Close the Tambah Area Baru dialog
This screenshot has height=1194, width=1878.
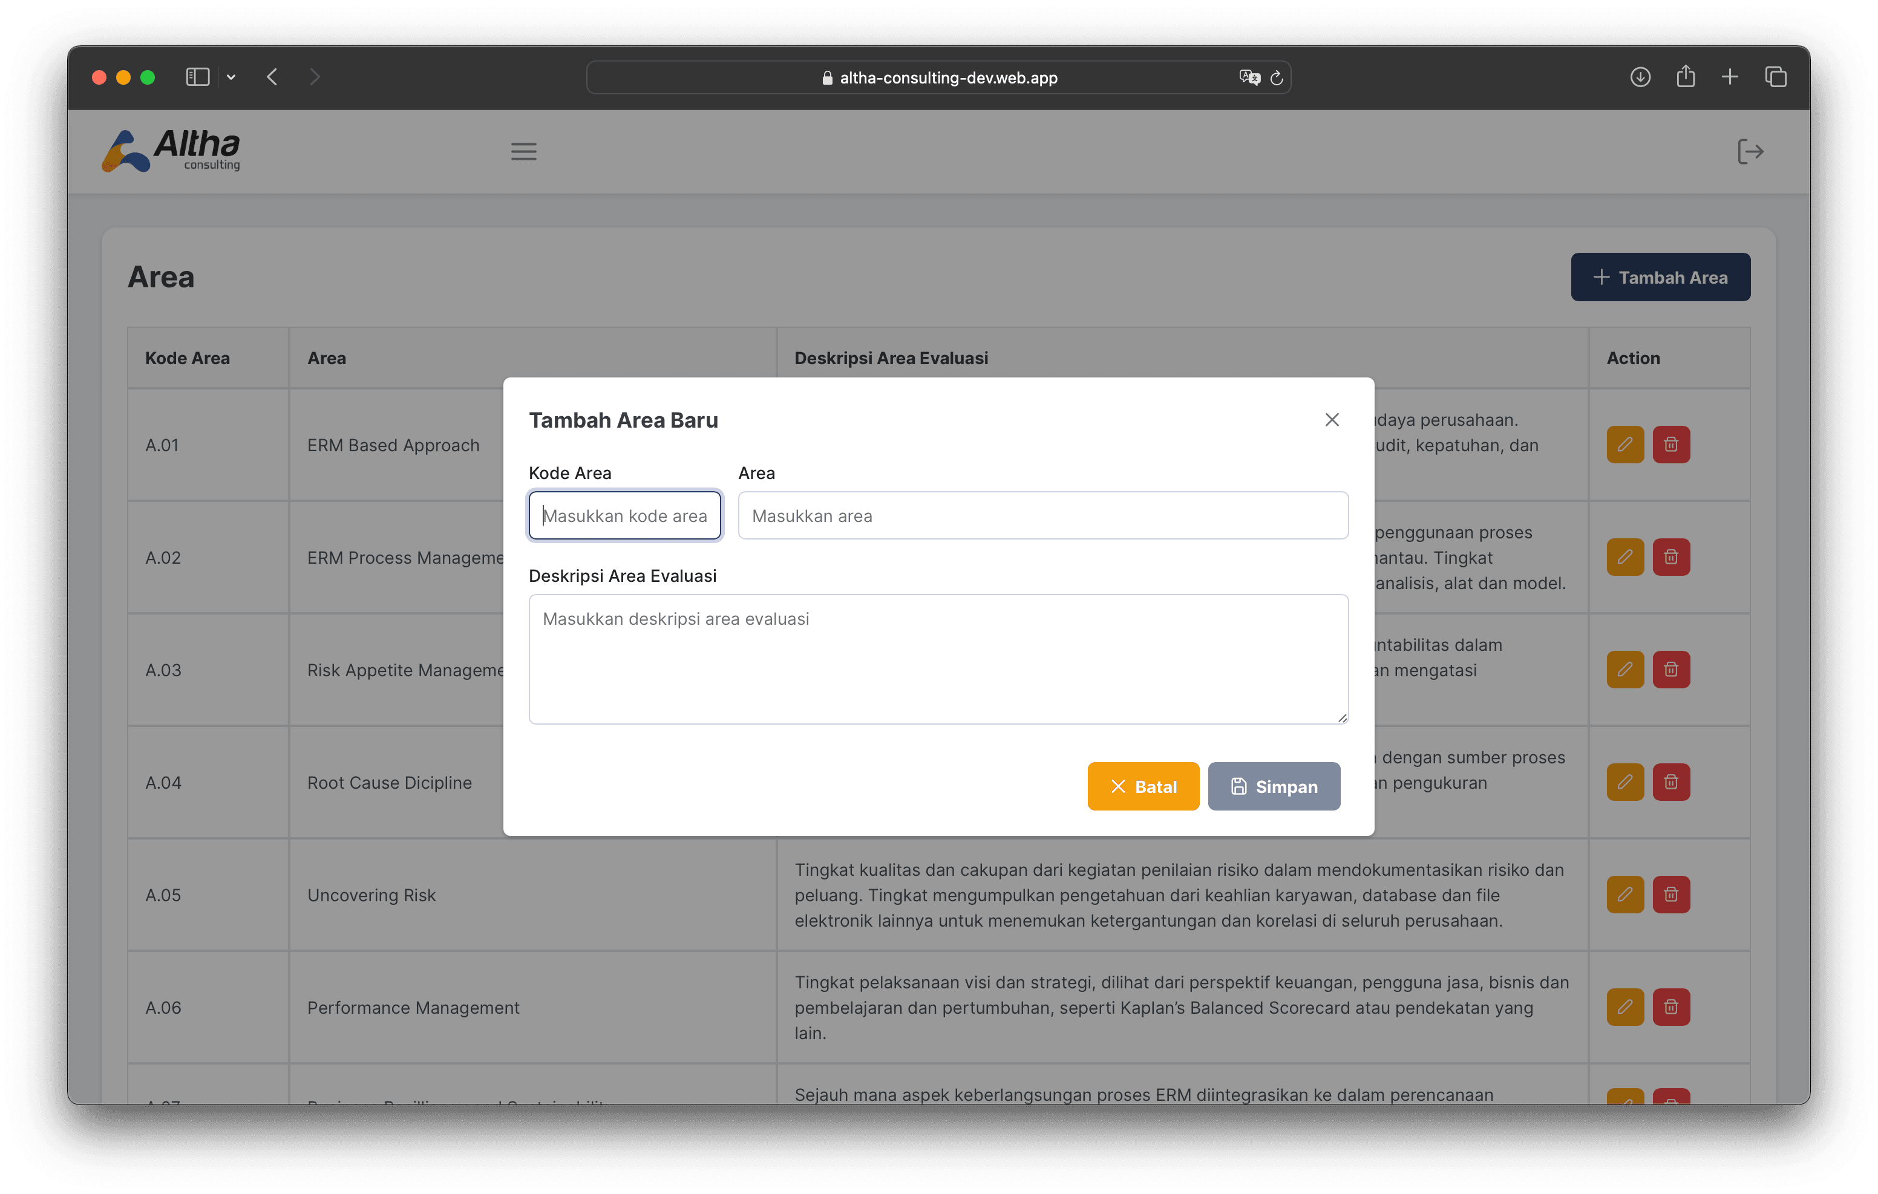tap(1331, 420)
